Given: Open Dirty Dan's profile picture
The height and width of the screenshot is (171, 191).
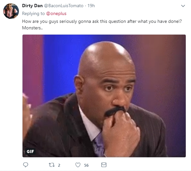Looking at the screenshot, I should pyautogui.click(x=11, y=11).
